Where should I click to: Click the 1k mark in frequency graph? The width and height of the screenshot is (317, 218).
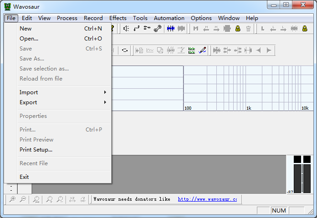pyautogui.click(x=249, y=108)
